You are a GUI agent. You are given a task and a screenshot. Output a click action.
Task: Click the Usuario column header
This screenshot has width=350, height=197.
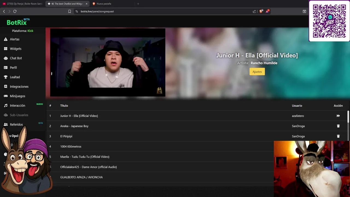297,106
